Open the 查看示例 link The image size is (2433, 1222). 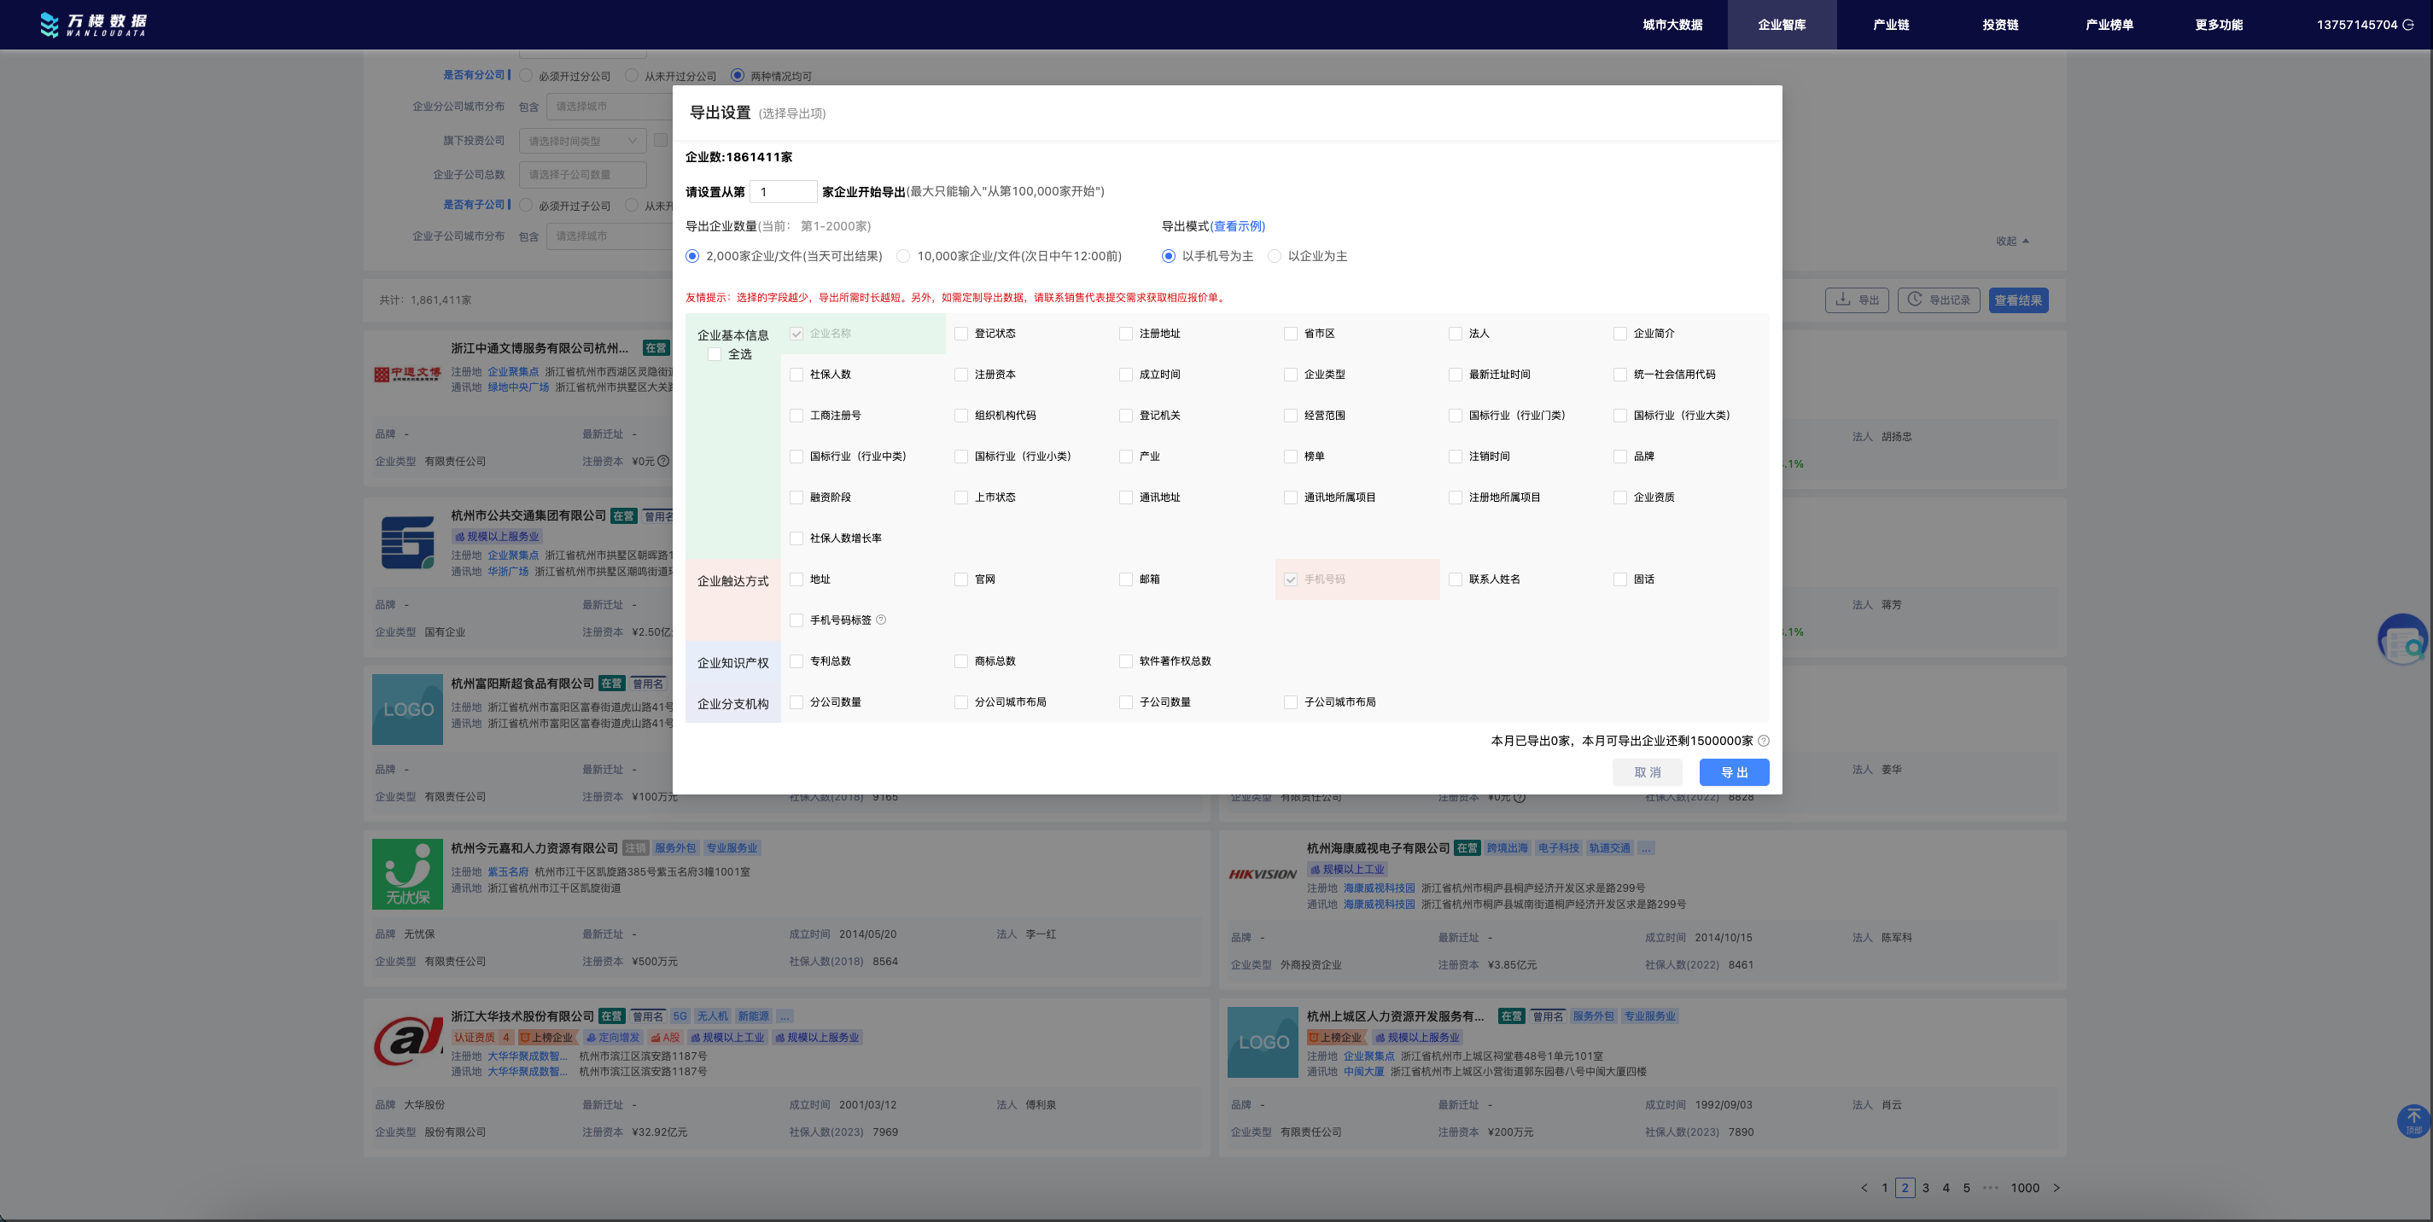pyautogui.click(x=1238, y=225)
